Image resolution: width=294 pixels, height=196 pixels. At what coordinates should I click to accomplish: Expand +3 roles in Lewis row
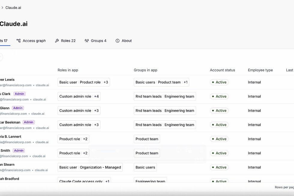pyautogui.click(x=106, y=82)
